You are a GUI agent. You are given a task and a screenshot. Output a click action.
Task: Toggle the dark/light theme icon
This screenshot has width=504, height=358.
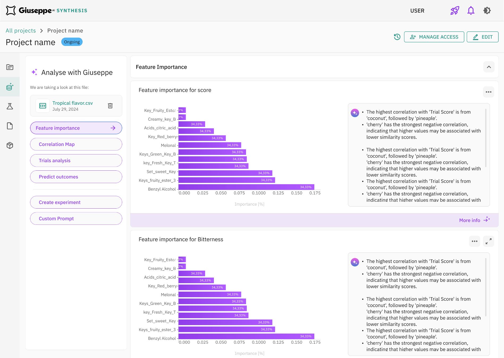(x=487, y=11)
